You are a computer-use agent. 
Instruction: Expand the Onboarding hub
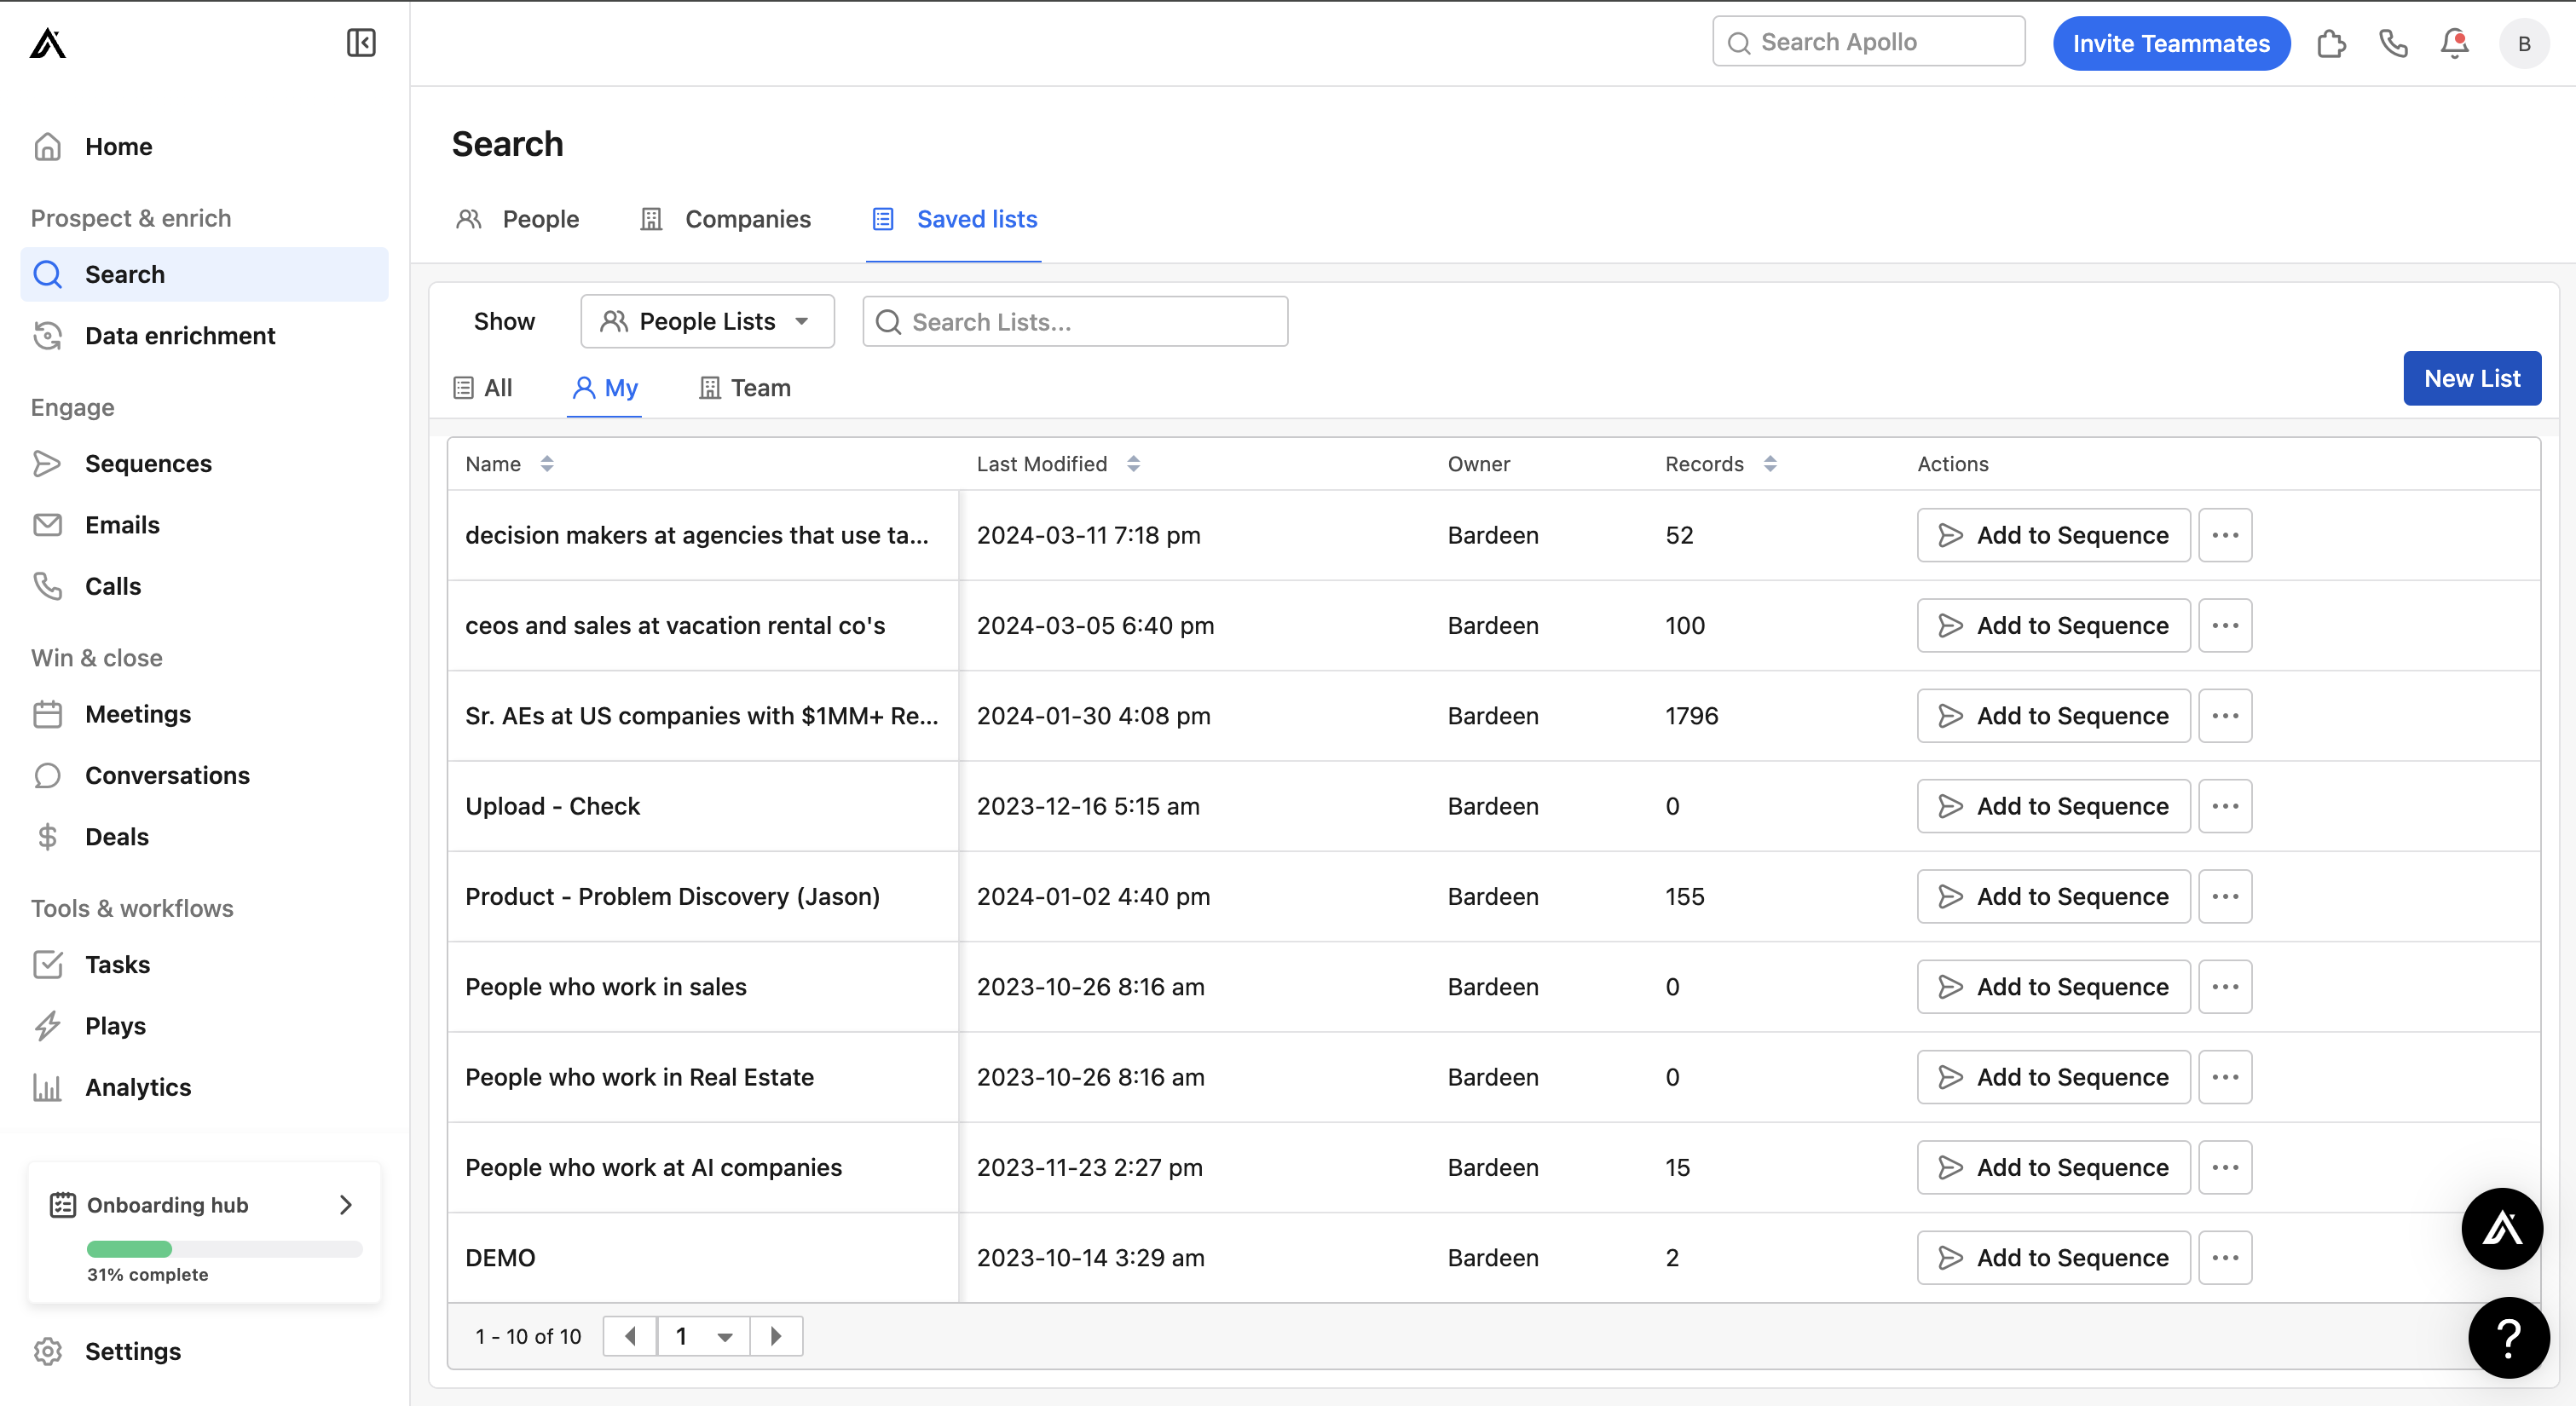(x=346, y=1204)
